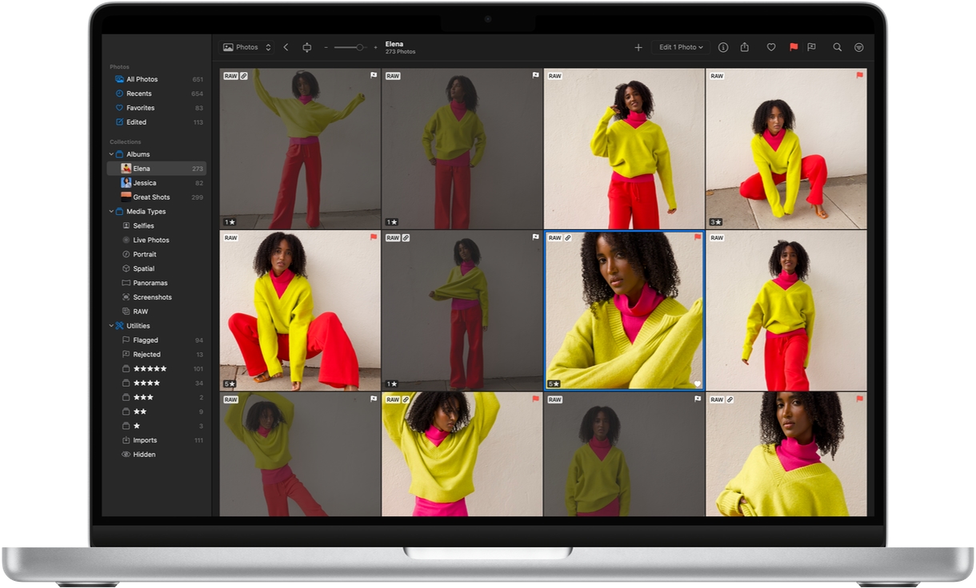The image size is (976, 588).
Task: Open the Photos view selector dropdown
Action: (247, 47)
